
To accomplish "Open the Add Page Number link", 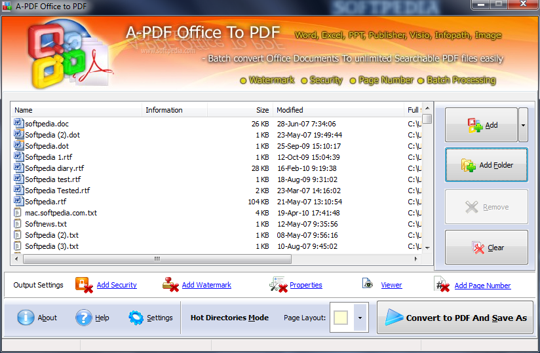I will click(482, 286).
